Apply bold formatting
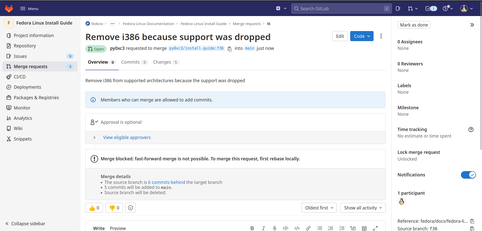 tap(252, 228)
